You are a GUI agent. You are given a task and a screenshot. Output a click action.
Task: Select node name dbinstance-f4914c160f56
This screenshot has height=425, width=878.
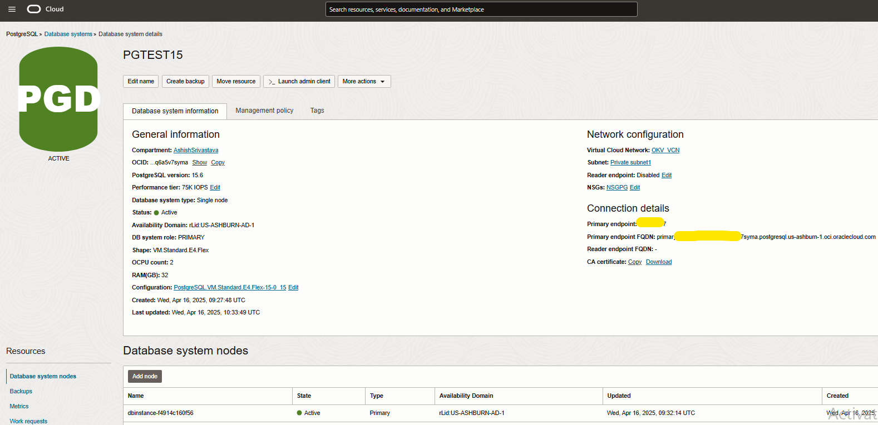(x=160, y=413)
